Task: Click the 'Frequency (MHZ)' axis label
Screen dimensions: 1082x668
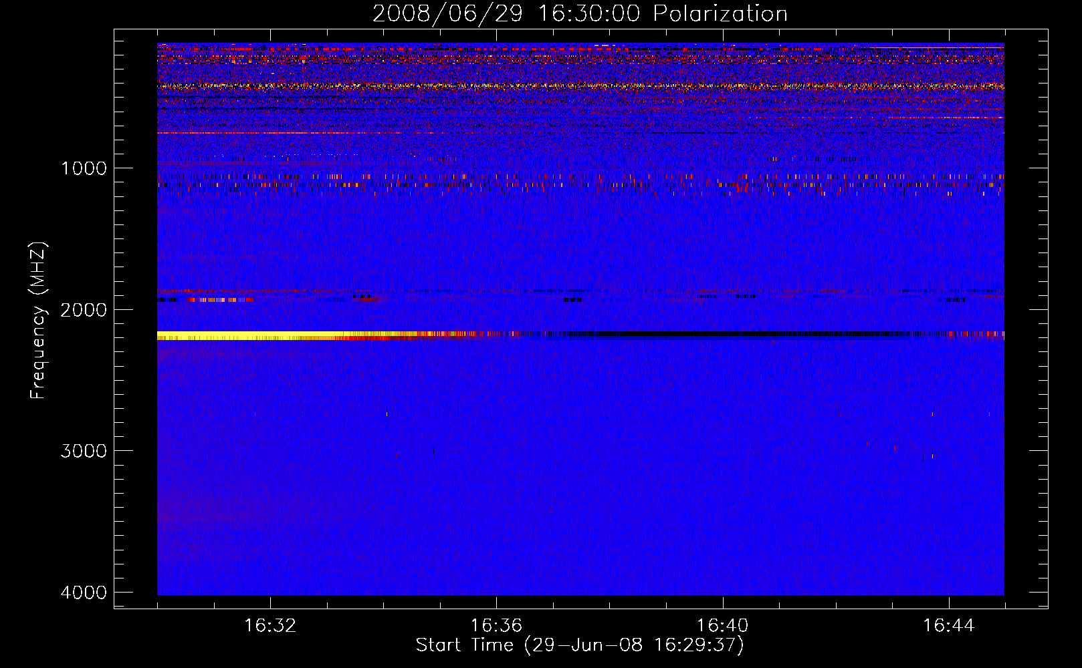Action: (39, 321)
